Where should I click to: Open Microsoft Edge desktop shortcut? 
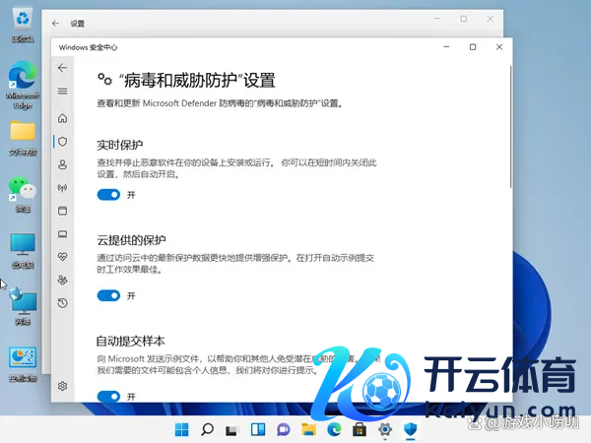click(22, 79)
